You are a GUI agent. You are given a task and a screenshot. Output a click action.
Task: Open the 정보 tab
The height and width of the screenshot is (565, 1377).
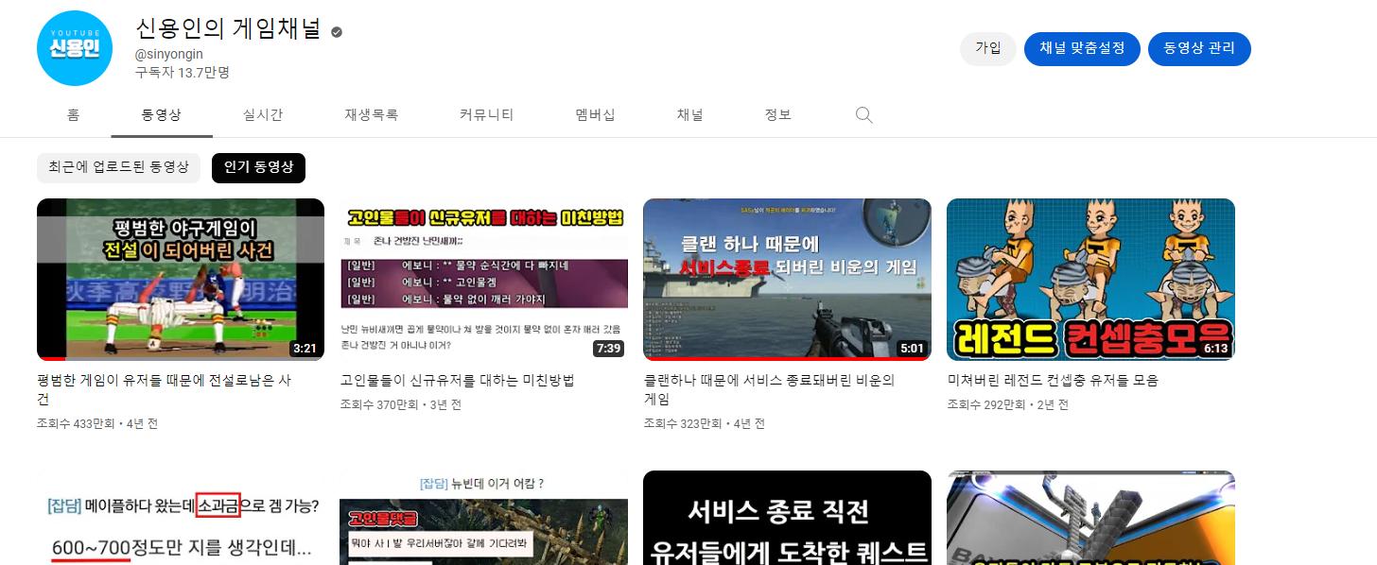point(777,114)
